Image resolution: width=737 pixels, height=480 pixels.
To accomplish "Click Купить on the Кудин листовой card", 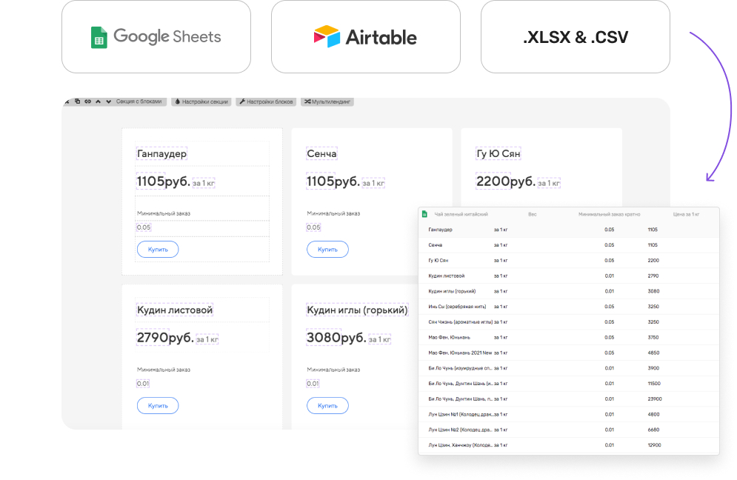I will tap(158, 406).
